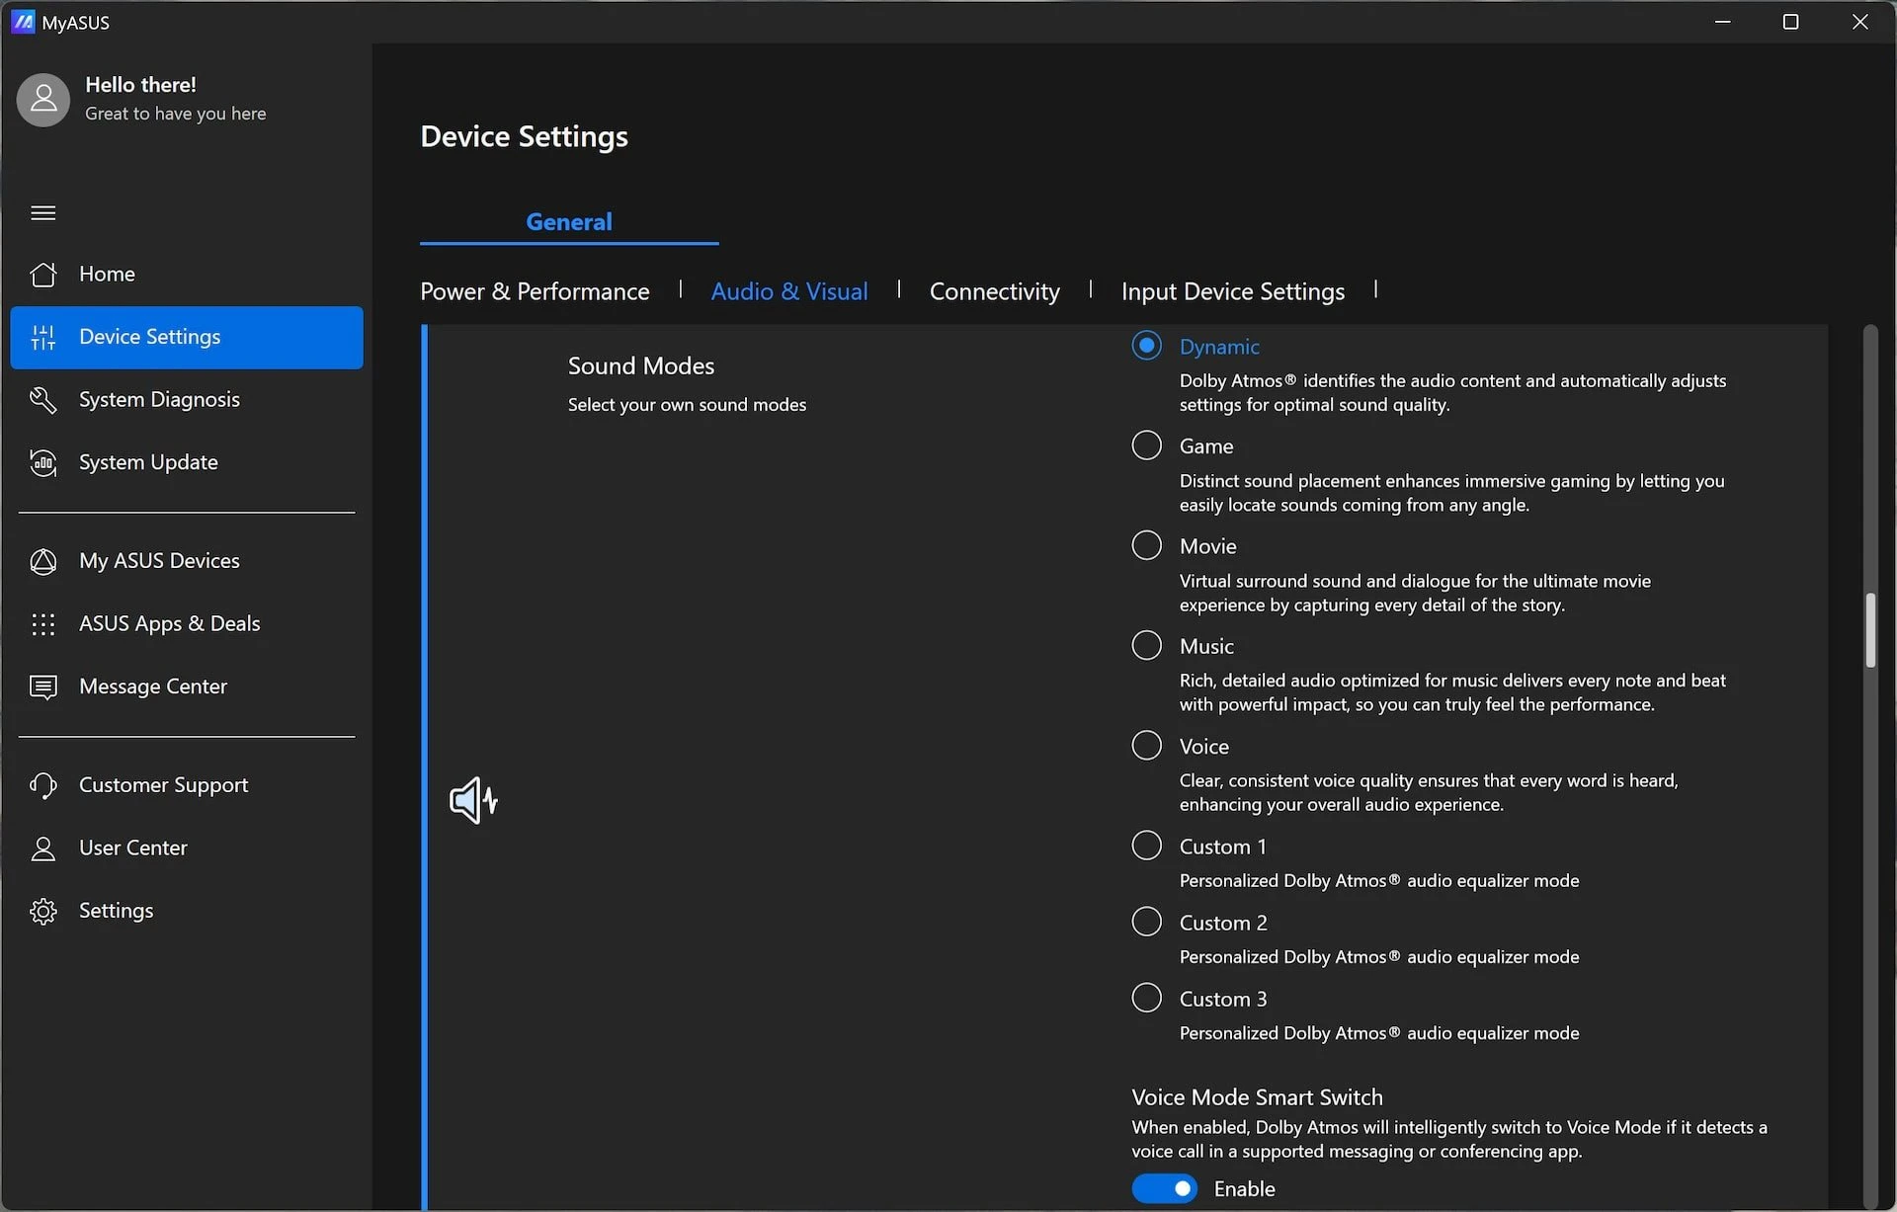Click the System Diagnosis wrench icon

[x=42, y=399]
